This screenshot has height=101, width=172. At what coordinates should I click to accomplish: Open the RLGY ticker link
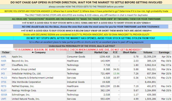pos(4,90)
